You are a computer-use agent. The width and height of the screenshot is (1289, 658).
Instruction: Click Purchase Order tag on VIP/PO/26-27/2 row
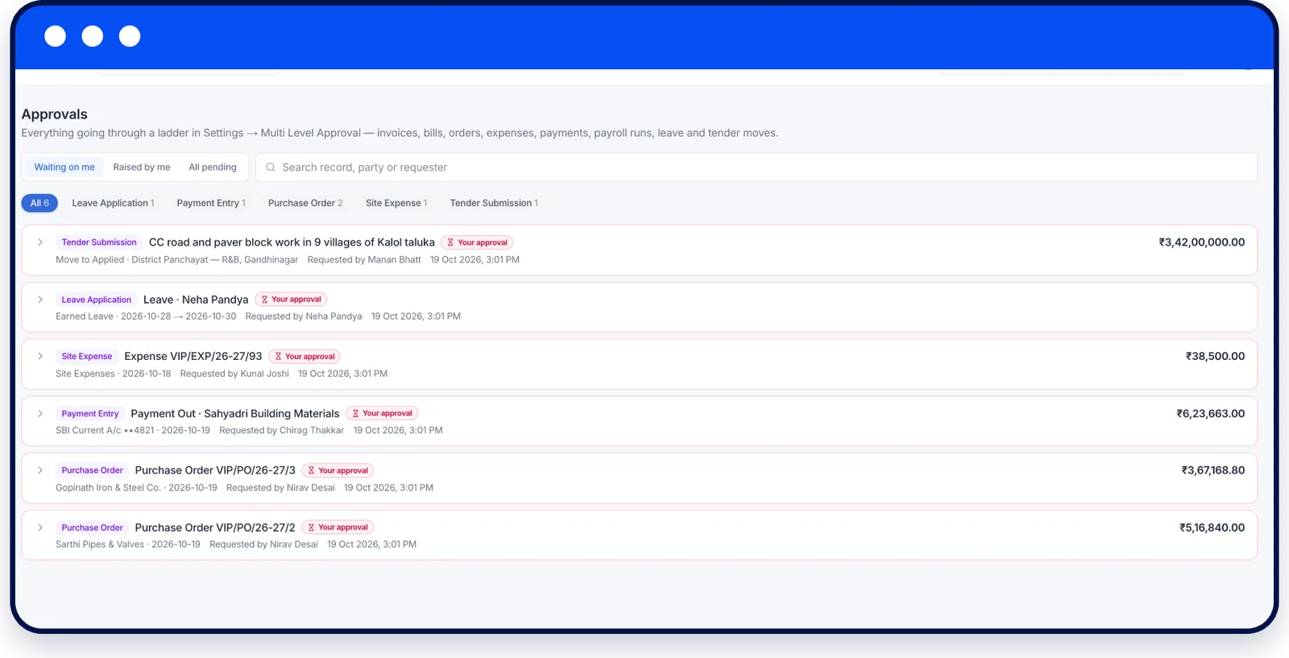(x=92, y=528)
